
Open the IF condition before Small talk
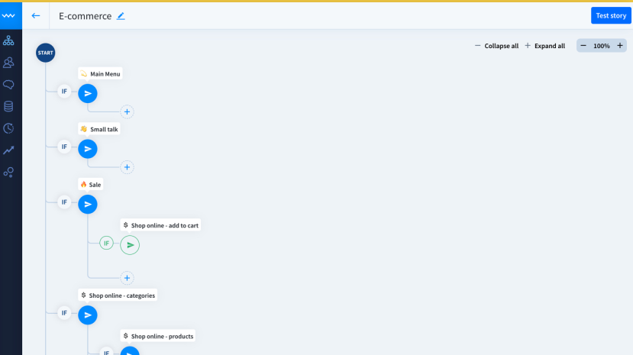click(x=64, y=147)
